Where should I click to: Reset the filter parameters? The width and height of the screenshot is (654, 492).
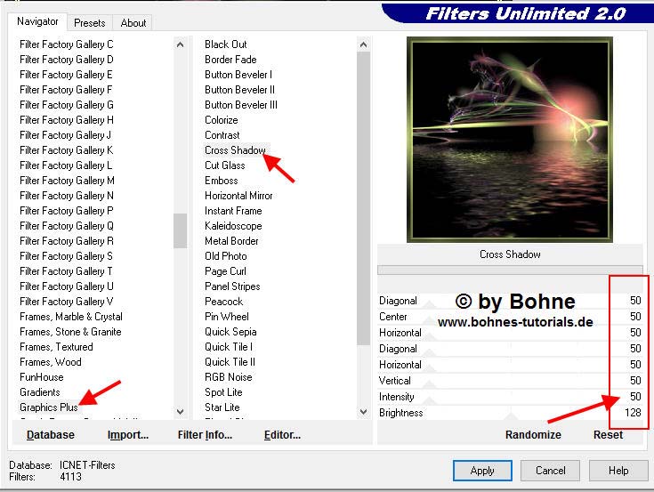coord(608,435)
